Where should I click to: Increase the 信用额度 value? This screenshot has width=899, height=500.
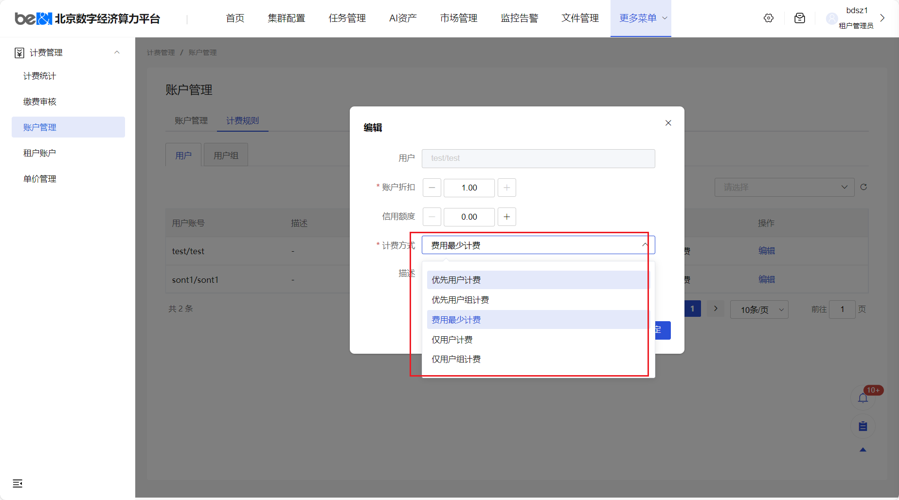pos(507,217)
